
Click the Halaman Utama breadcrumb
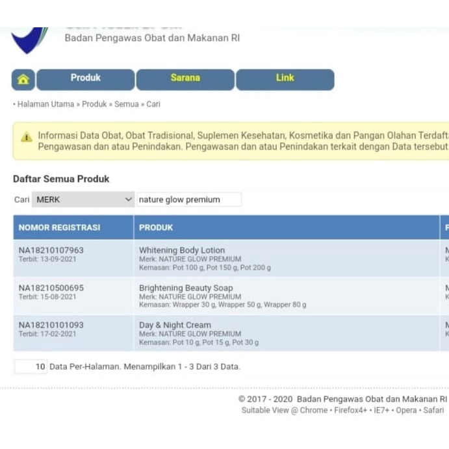point(46,104)
